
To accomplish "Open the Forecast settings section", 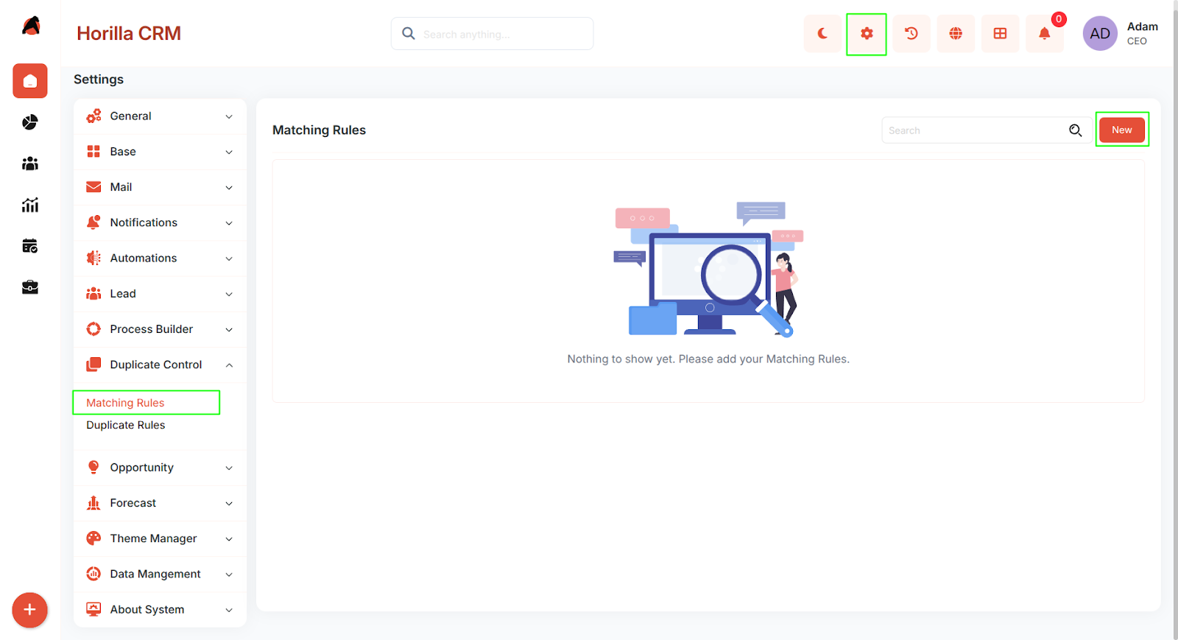I will pos(160,503).
